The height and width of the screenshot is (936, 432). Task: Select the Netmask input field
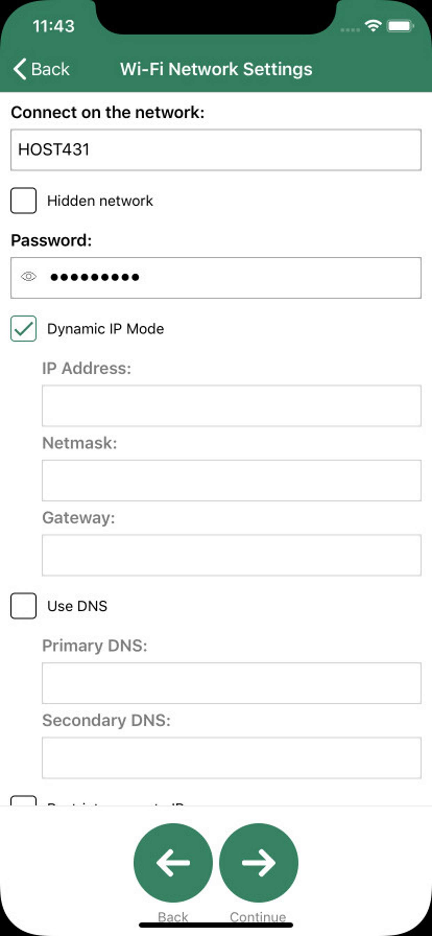[231, 480]
